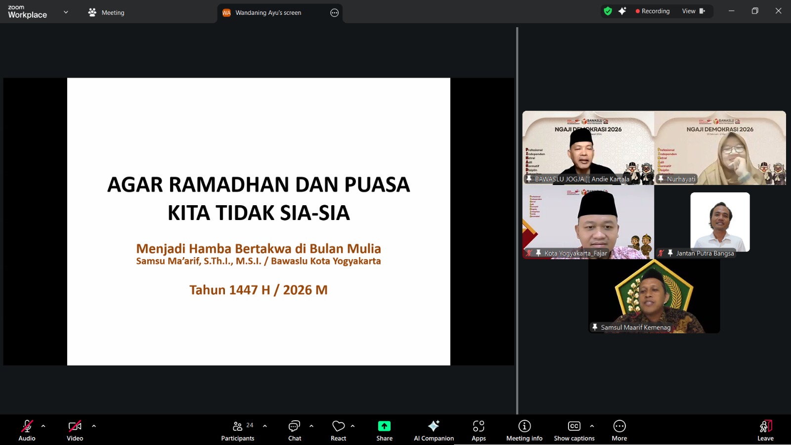Select Samsul Maarif Kemenag's video tile
Screen dimensions: 791x445
point(654,296)
